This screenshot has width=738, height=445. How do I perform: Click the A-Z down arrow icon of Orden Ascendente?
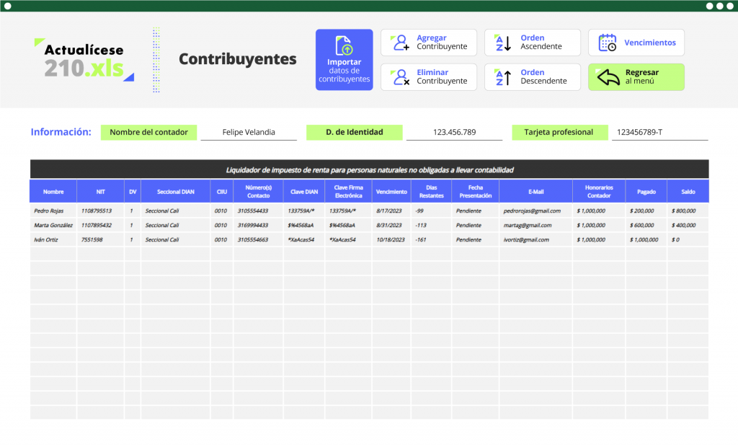503,43
